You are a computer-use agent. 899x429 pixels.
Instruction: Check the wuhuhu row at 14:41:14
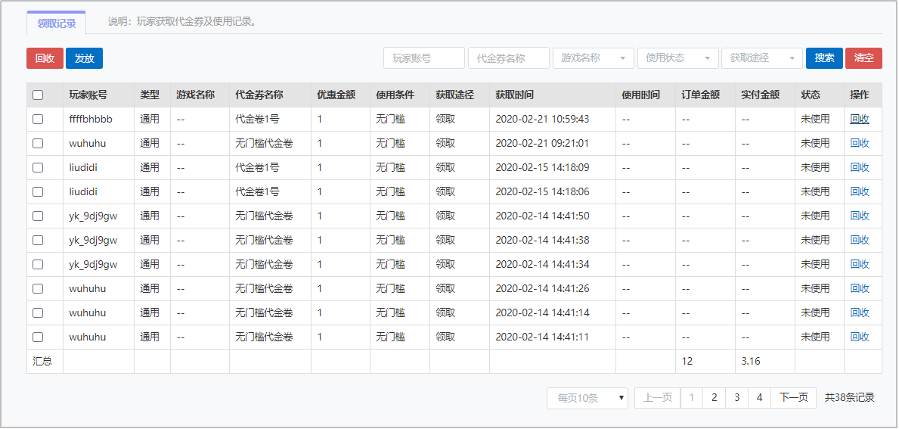coord(38,312)
